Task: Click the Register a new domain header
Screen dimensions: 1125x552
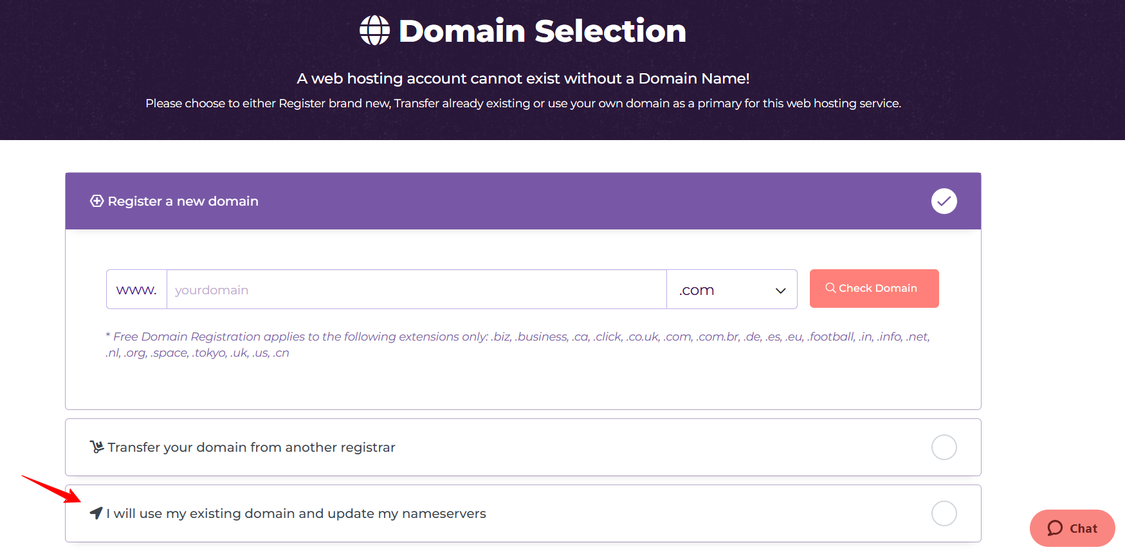Action: [x=523, y=201]
